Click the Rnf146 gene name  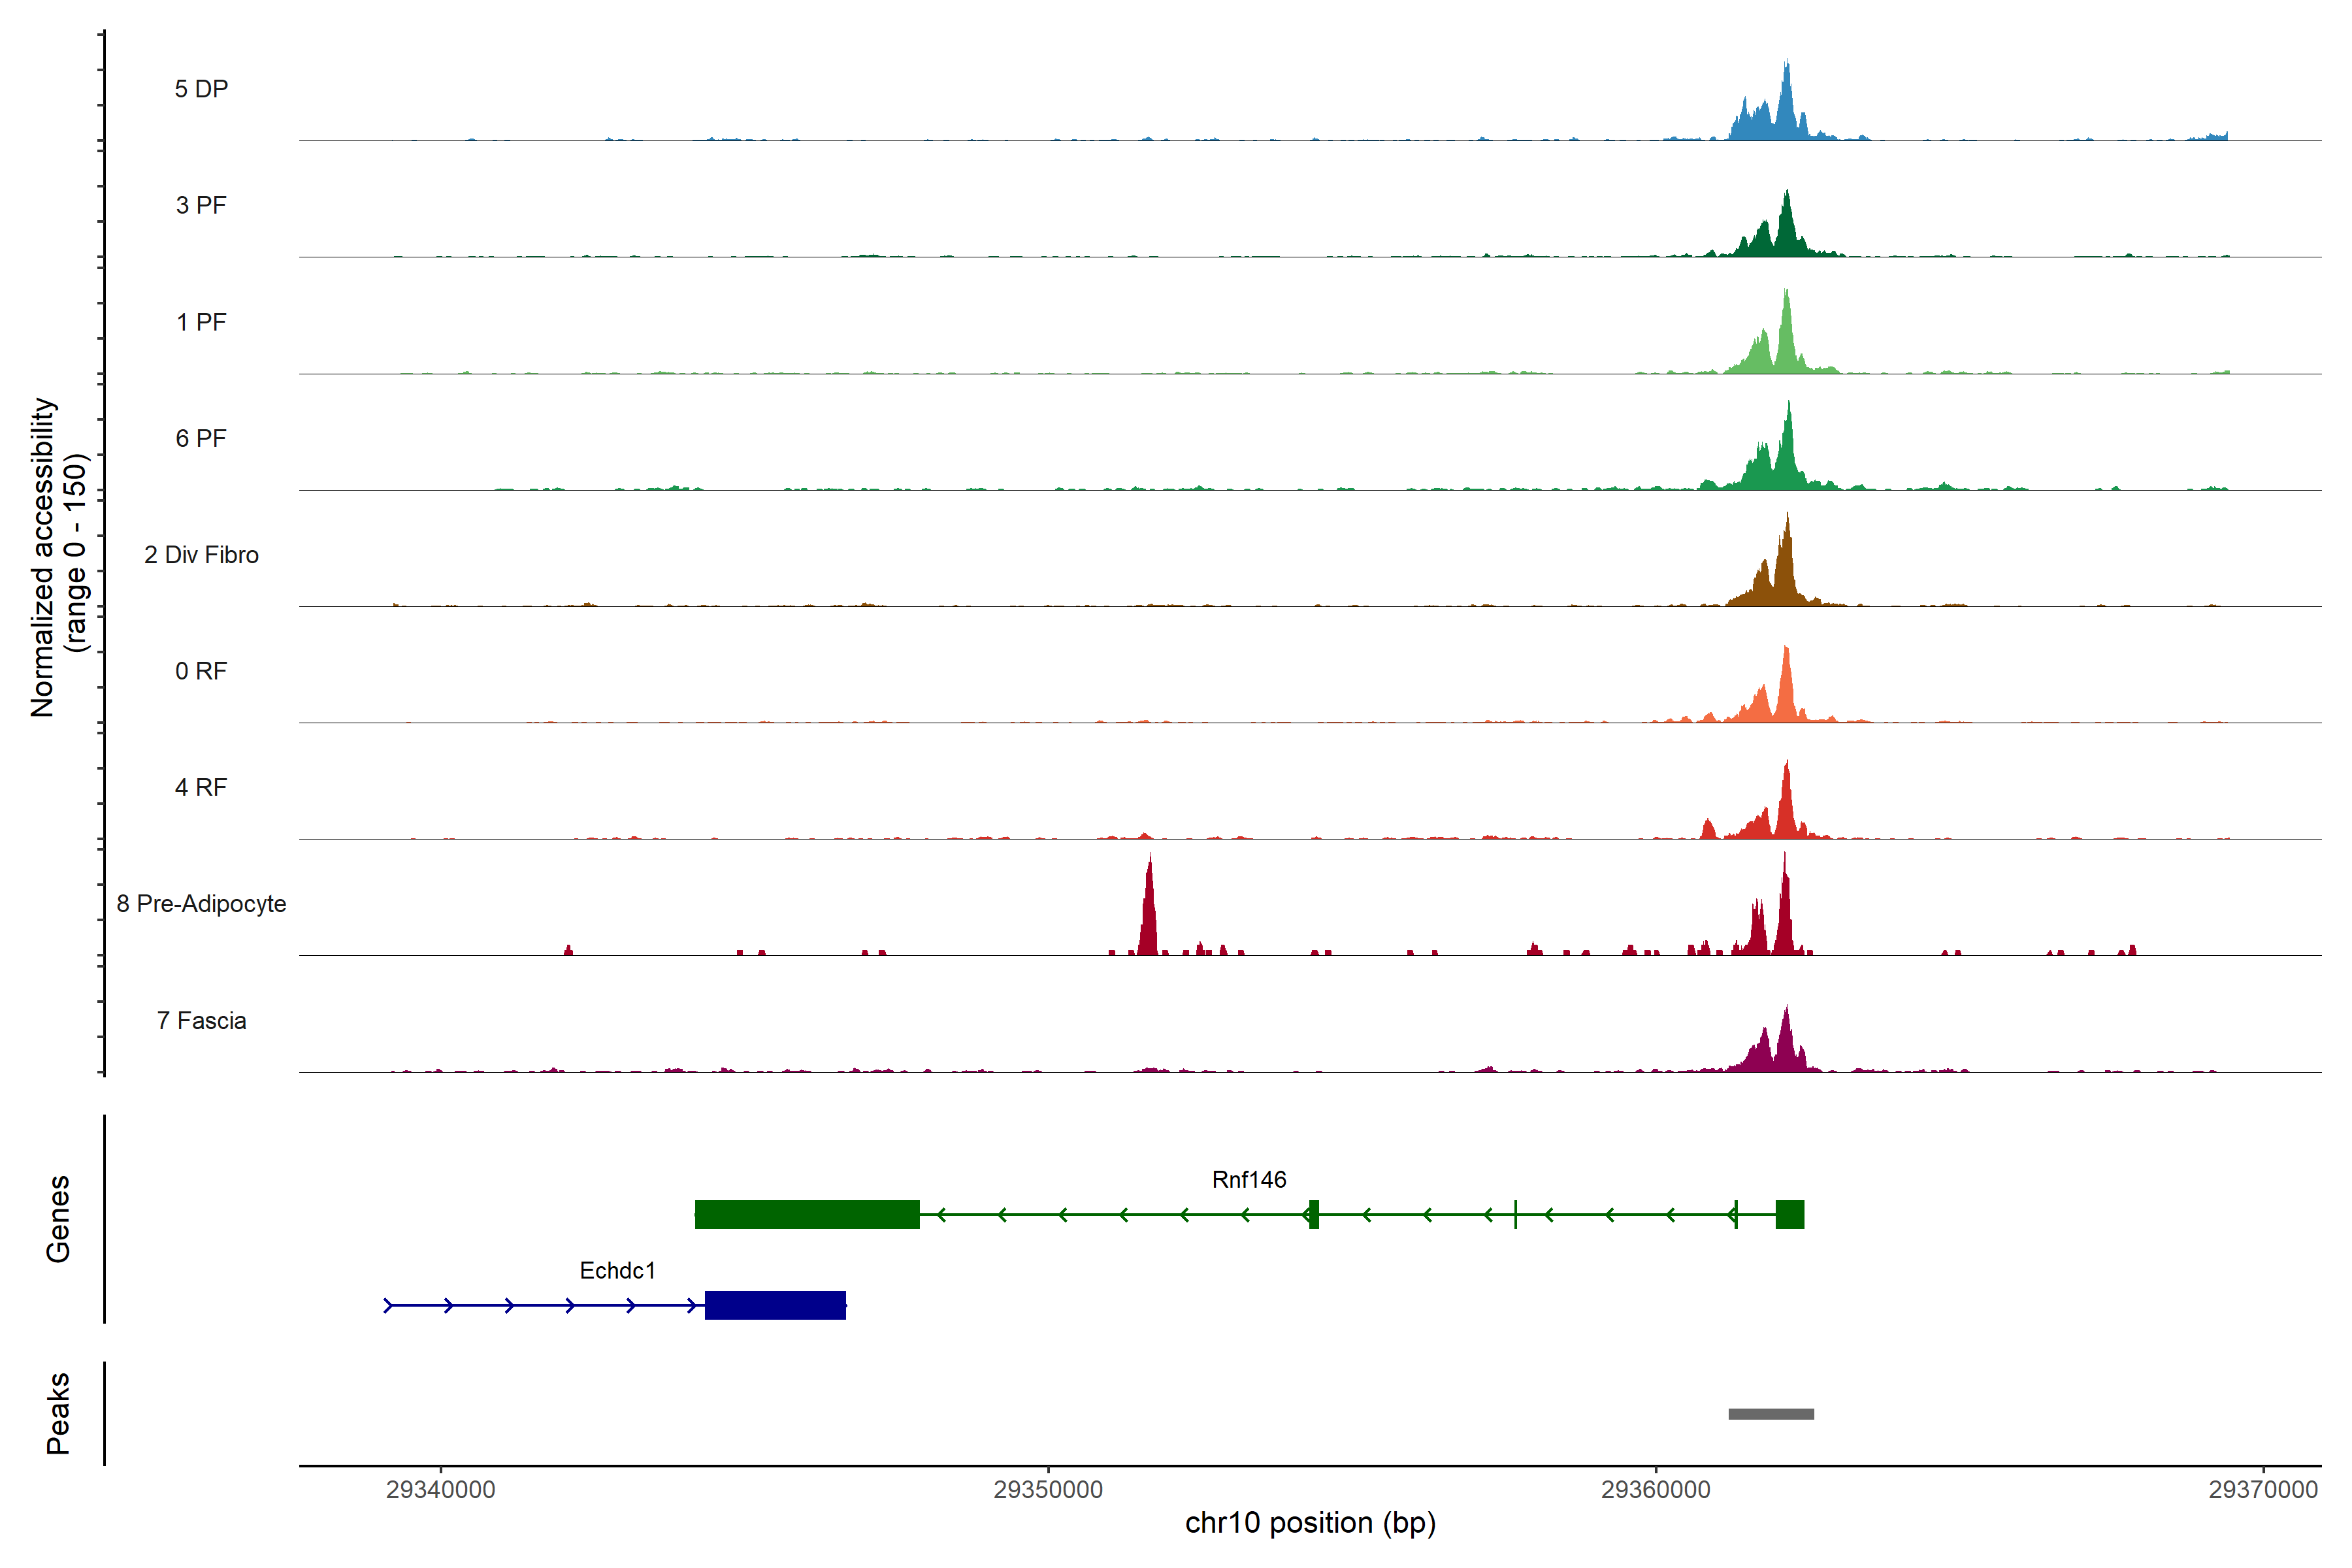click(1249, 1180)
